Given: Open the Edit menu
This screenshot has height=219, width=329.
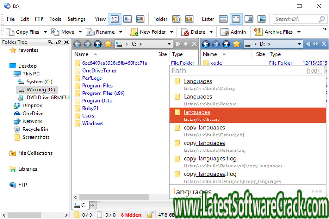Looking at the screenshot, I should [25, 19].
